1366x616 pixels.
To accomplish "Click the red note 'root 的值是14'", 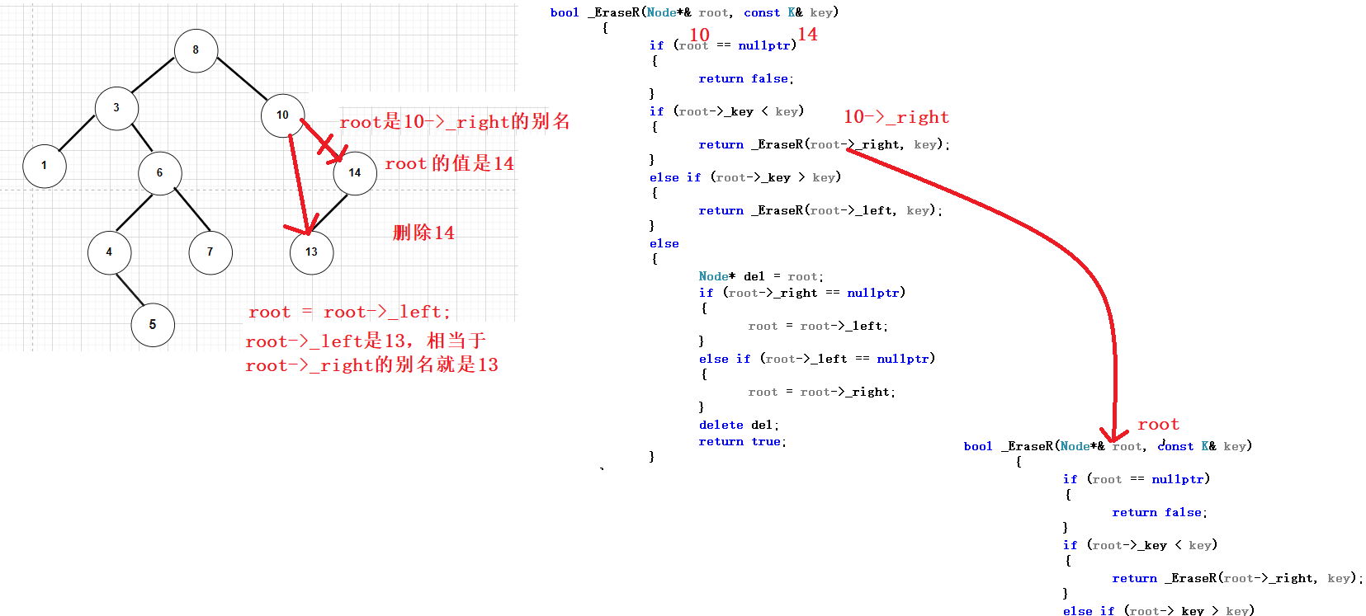I will coord(449,163).
